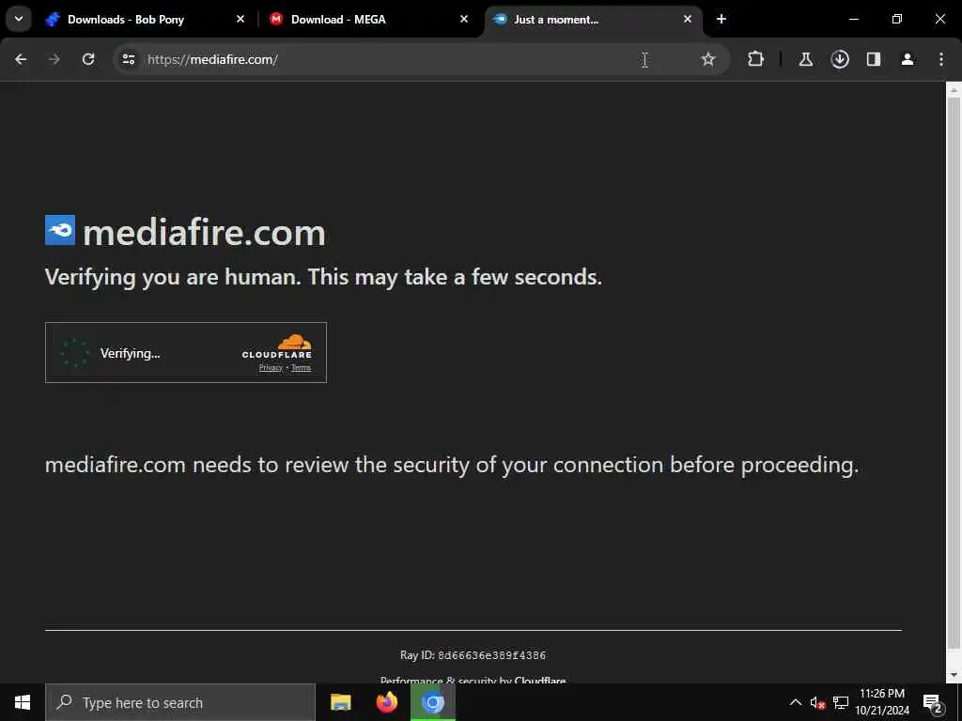The height and width of the screenshot is (721, 962).
Task: Open Chrome Labs flask icon
Action: pyautogui.click(x=805, y=59)
